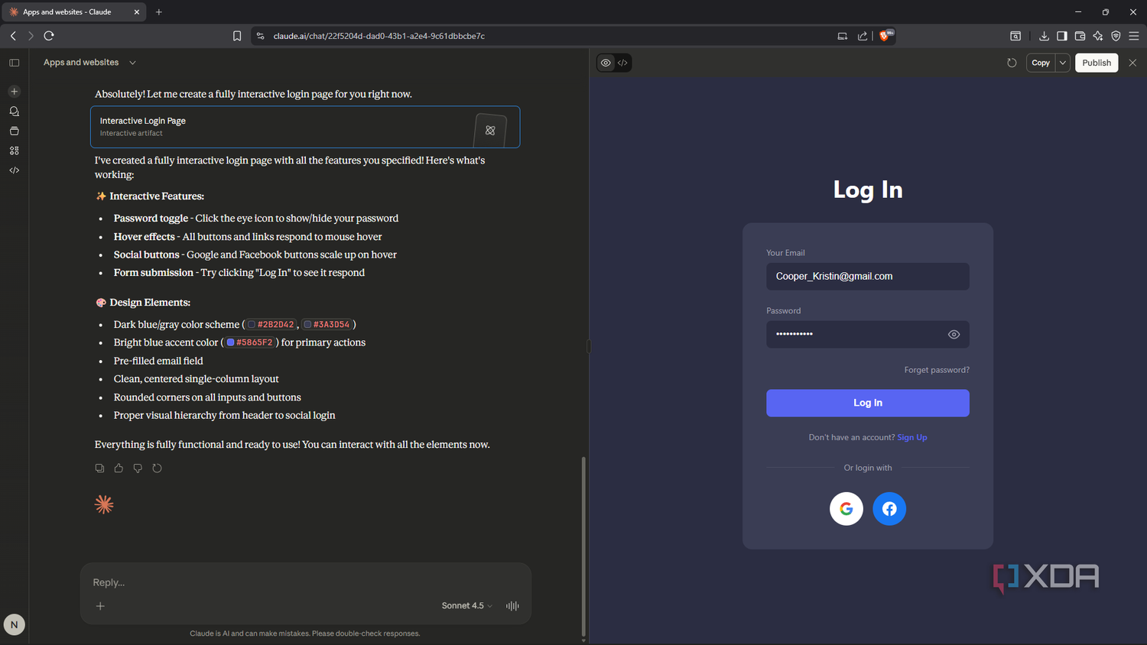Screen dimensions: 1147x645
Task: Log in with the Google icon
Action: tap(846, 508)
